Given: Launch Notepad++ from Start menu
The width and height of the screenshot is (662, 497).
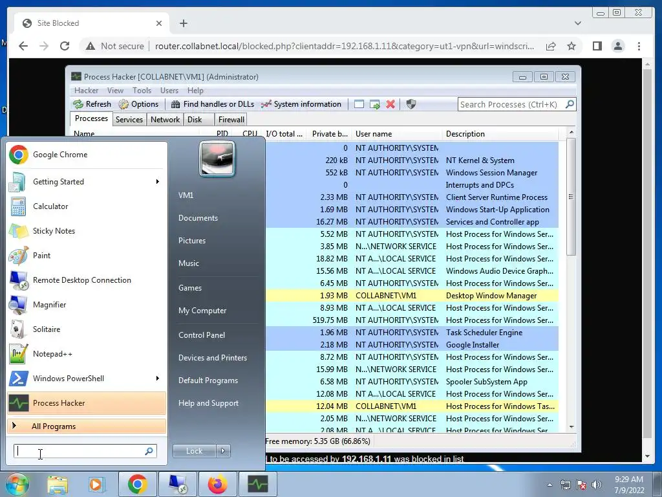Looking at the screenshot, I should 86,353.
